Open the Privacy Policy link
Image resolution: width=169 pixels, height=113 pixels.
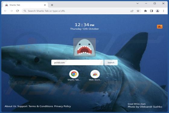[62, 106]
